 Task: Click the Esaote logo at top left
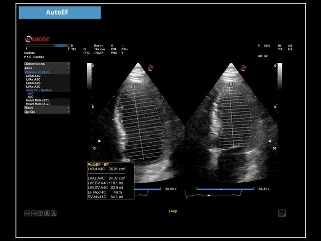click(37, 39)
